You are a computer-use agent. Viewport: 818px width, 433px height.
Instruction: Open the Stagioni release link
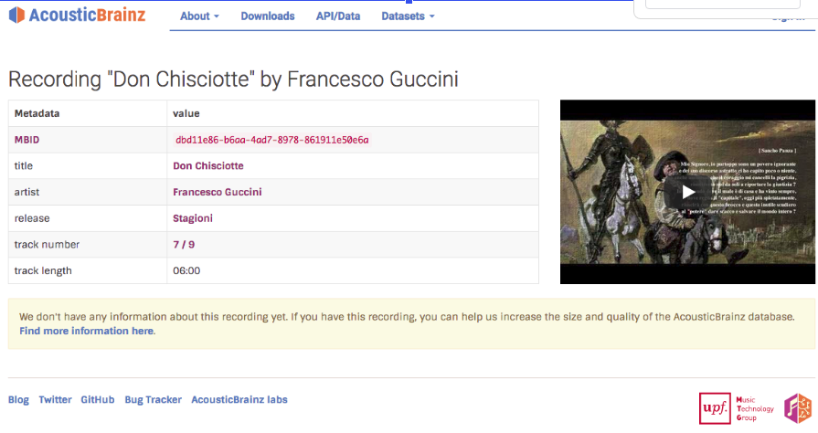point(193,218)
